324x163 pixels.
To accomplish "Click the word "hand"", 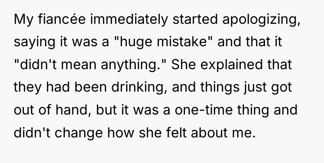I will (x=72, y=110).
